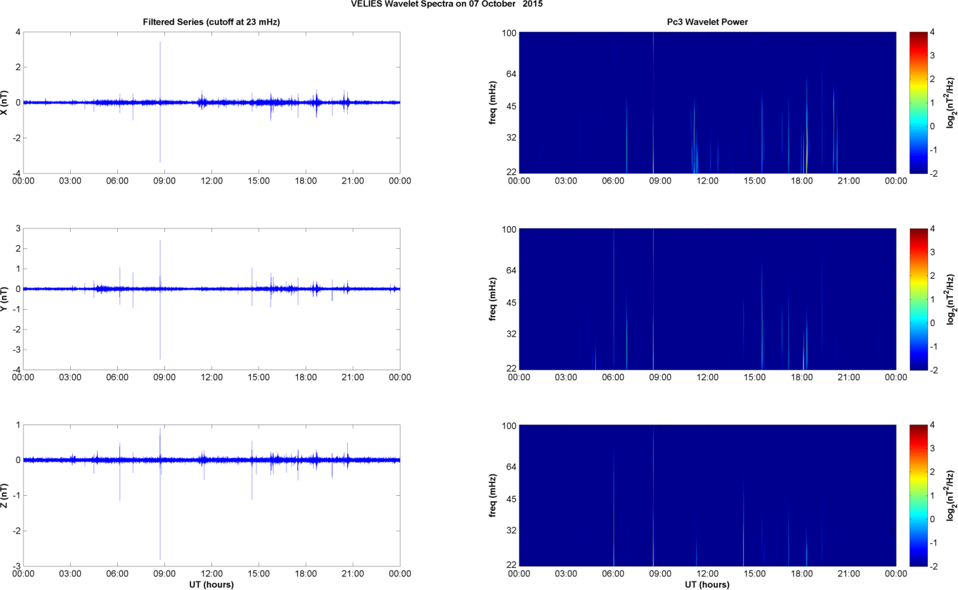Click the 'Y (nT)' axis label
The image size is (958, 590).
[5, 298]
